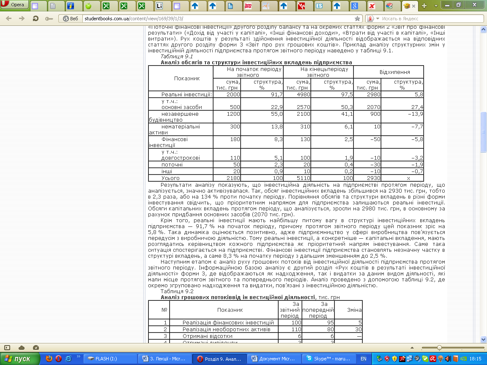Go forward to the next page
Viewport: 487px width, 365px height.
click(x=22, y=19)
